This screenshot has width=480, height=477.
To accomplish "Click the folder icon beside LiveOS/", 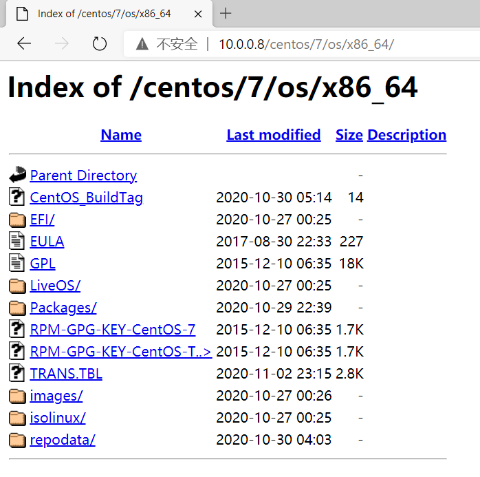I will point(17,286).
